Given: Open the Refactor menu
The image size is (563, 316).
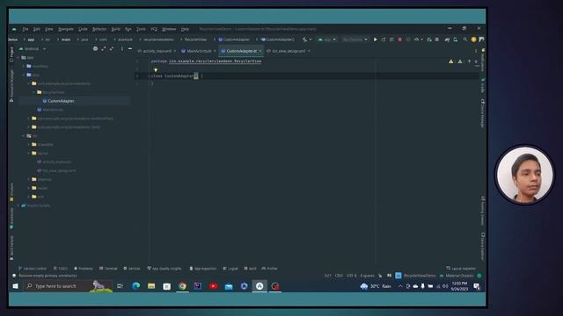Looking at the screenshot, I should click(x=99, y=29).
